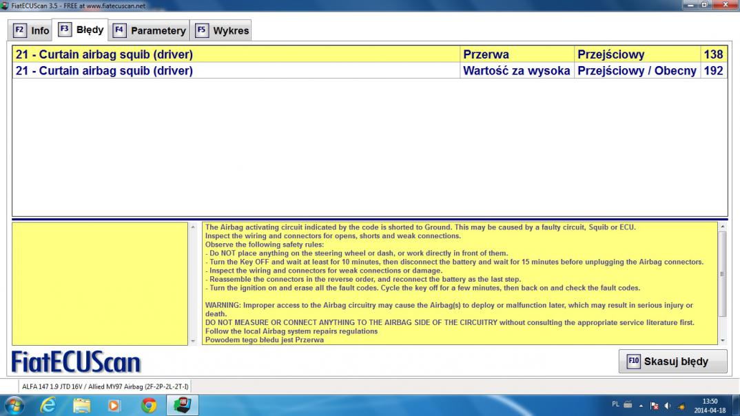Click the description scrollbar thumb
Viewport: 740px width, 416px height.
coord(722,274)
